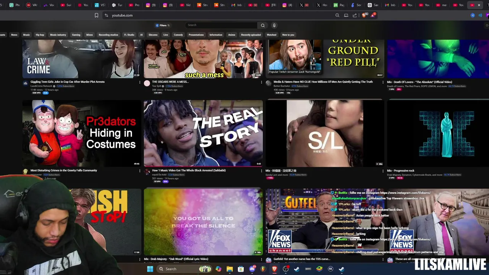The width and height of the screenshot is (489, 275).
Task: Open the Windows Start menu
Action: pos(150,269)
